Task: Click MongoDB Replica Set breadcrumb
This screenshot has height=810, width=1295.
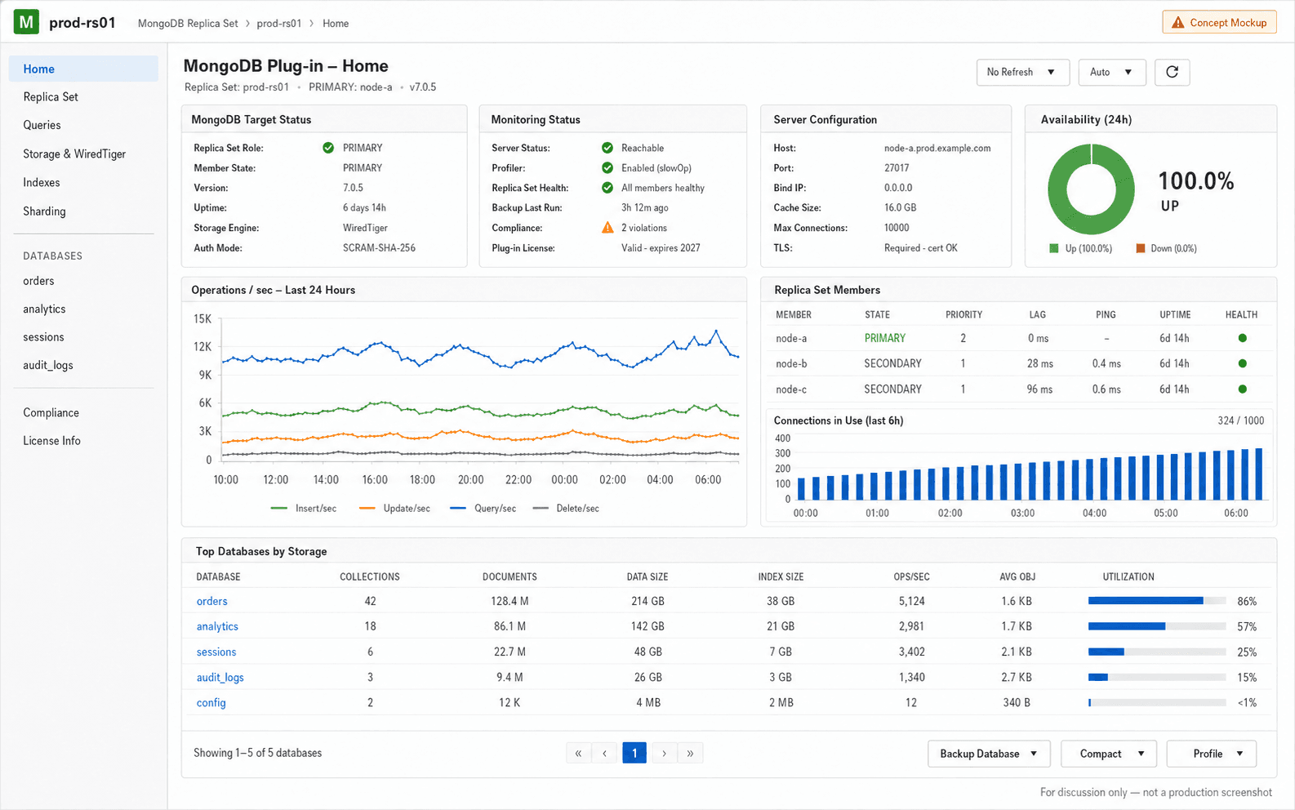Action: 188,24
